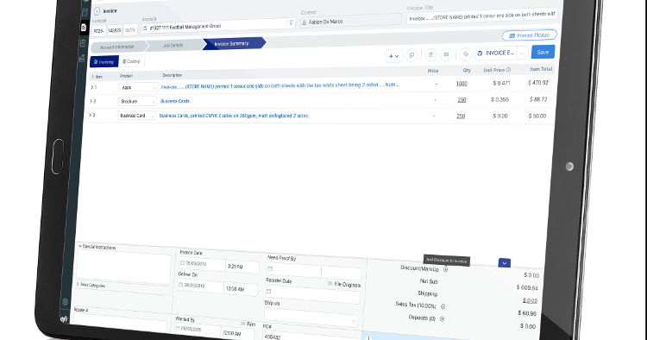647x340 pixels.
Task: Click quantity 1000 in row 1
Action: pyautogui.click(x=462, y=84)
